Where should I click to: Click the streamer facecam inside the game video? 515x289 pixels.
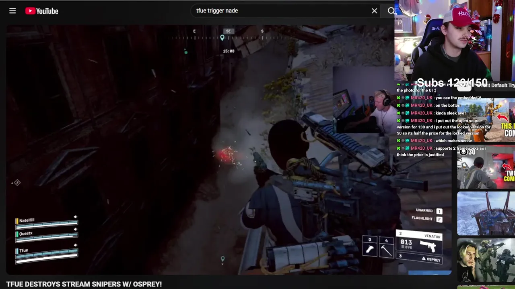point(363,100)
